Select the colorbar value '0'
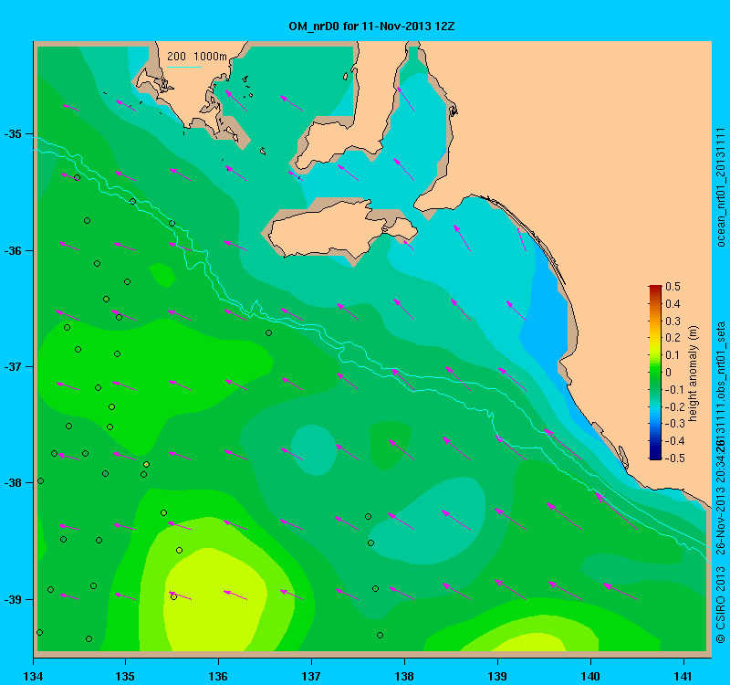This screenshot has height=685, width=730. (x=669, y=373)
